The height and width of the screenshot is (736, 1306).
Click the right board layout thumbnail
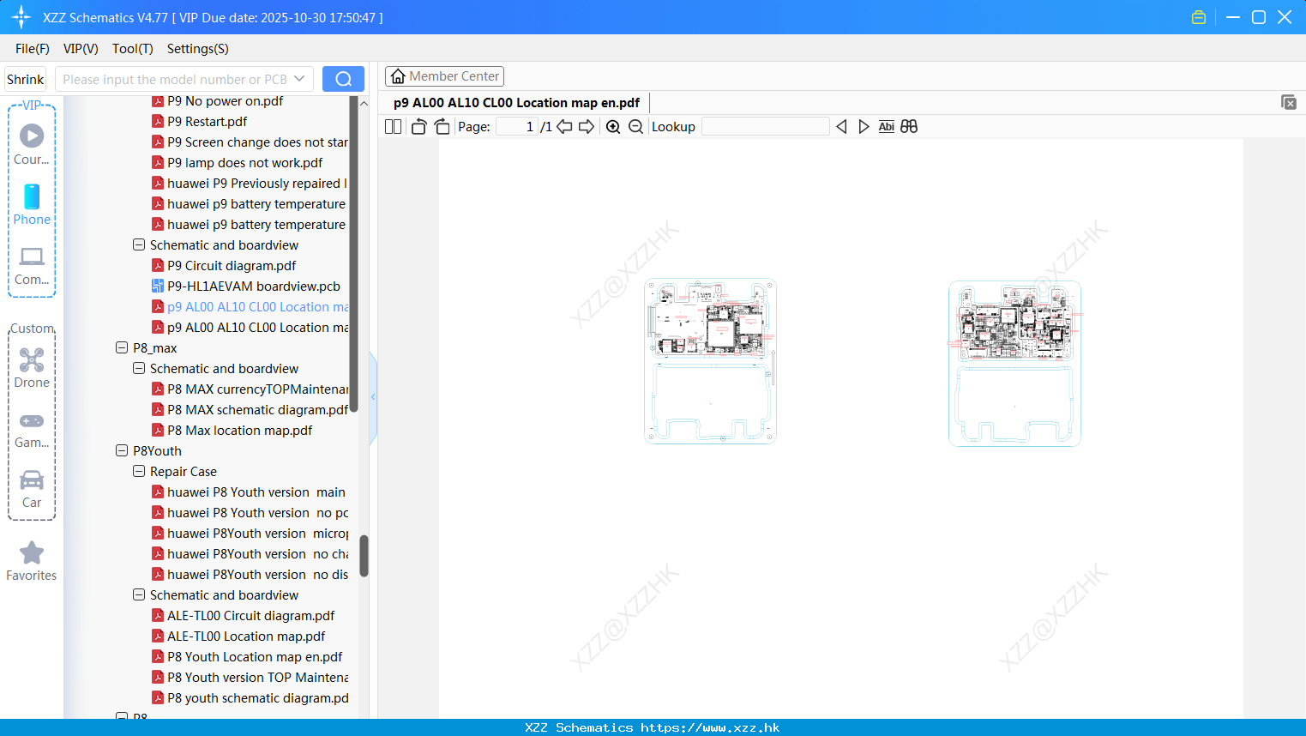pos(1014,364)
